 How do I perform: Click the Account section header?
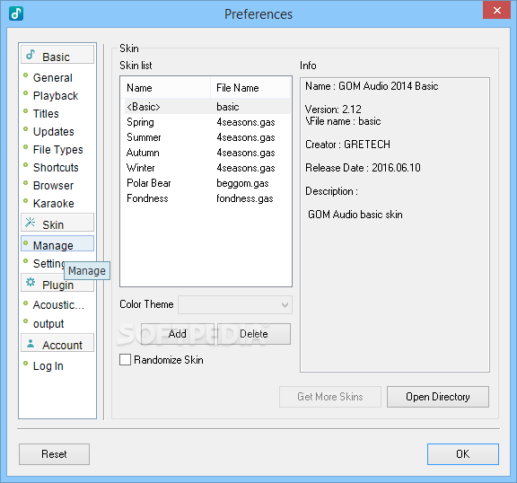click(x=57, y=343)
